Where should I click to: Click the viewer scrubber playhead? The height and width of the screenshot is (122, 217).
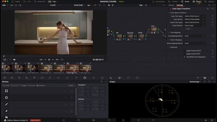click(4, 56)
